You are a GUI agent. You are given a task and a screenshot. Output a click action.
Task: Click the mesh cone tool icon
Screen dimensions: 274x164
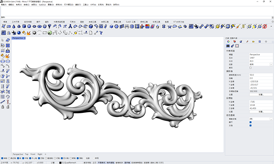[x=14, y=27]
